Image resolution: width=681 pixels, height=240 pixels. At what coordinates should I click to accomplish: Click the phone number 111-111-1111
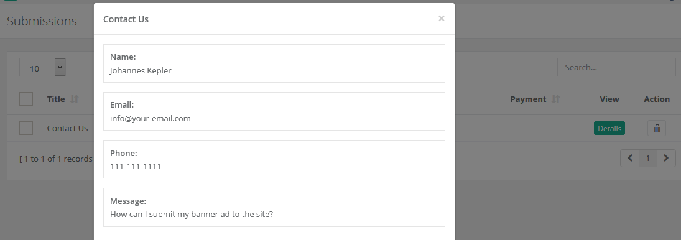point(136,166)
